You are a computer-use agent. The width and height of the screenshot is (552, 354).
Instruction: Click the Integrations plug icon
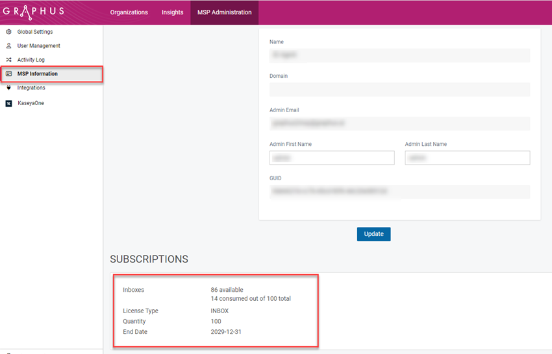tap(9, 88)
